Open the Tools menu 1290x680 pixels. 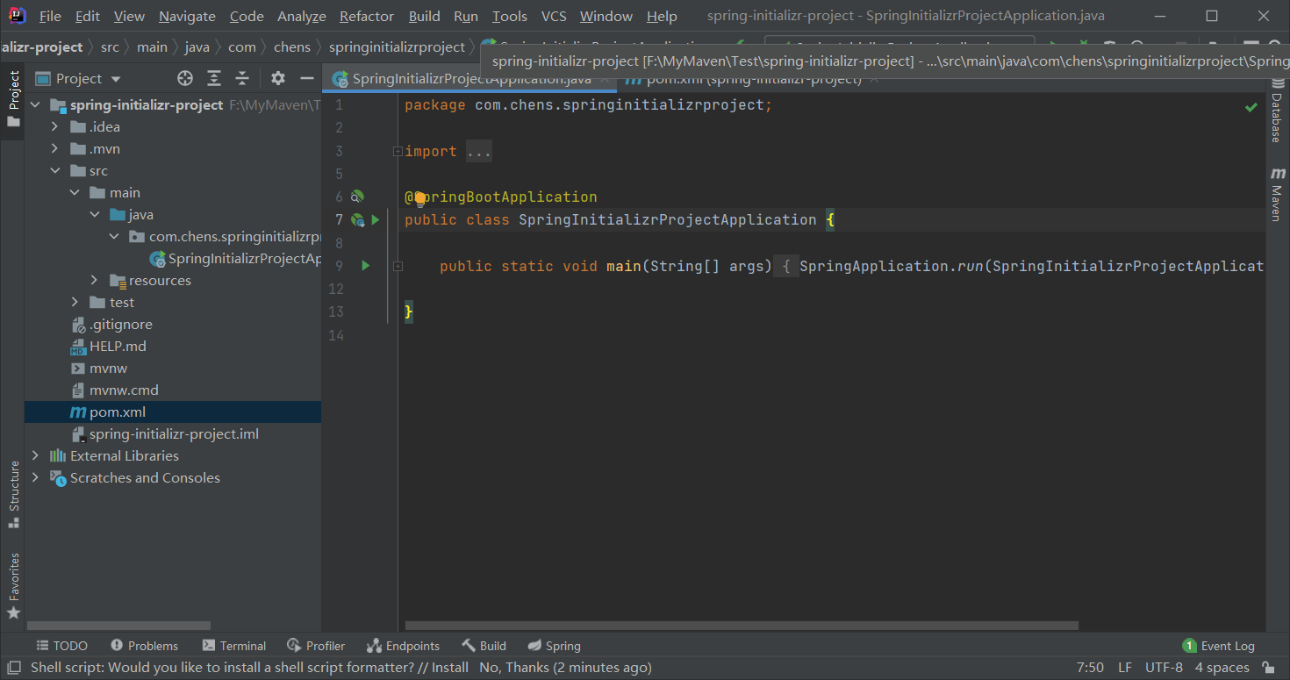pyautogui.click(x=509, y=16)
